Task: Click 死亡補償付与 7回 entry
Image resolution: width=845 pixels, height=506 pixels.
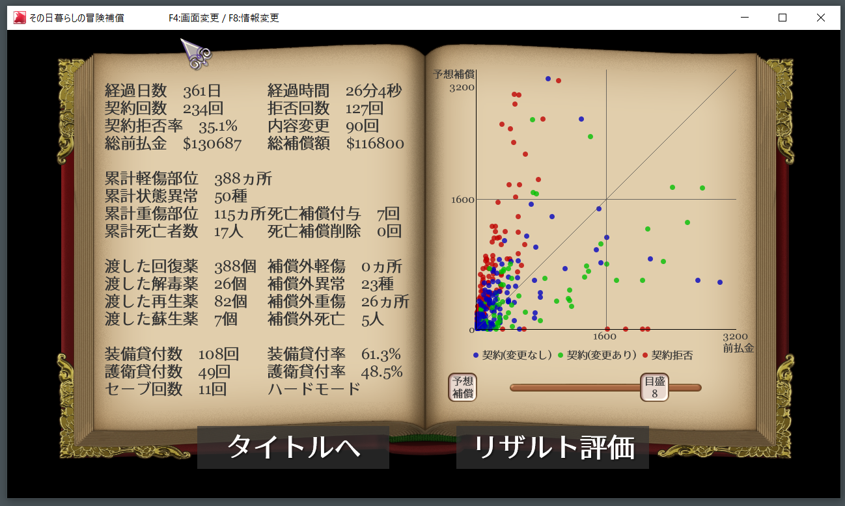Action: [x=333, y=214]
